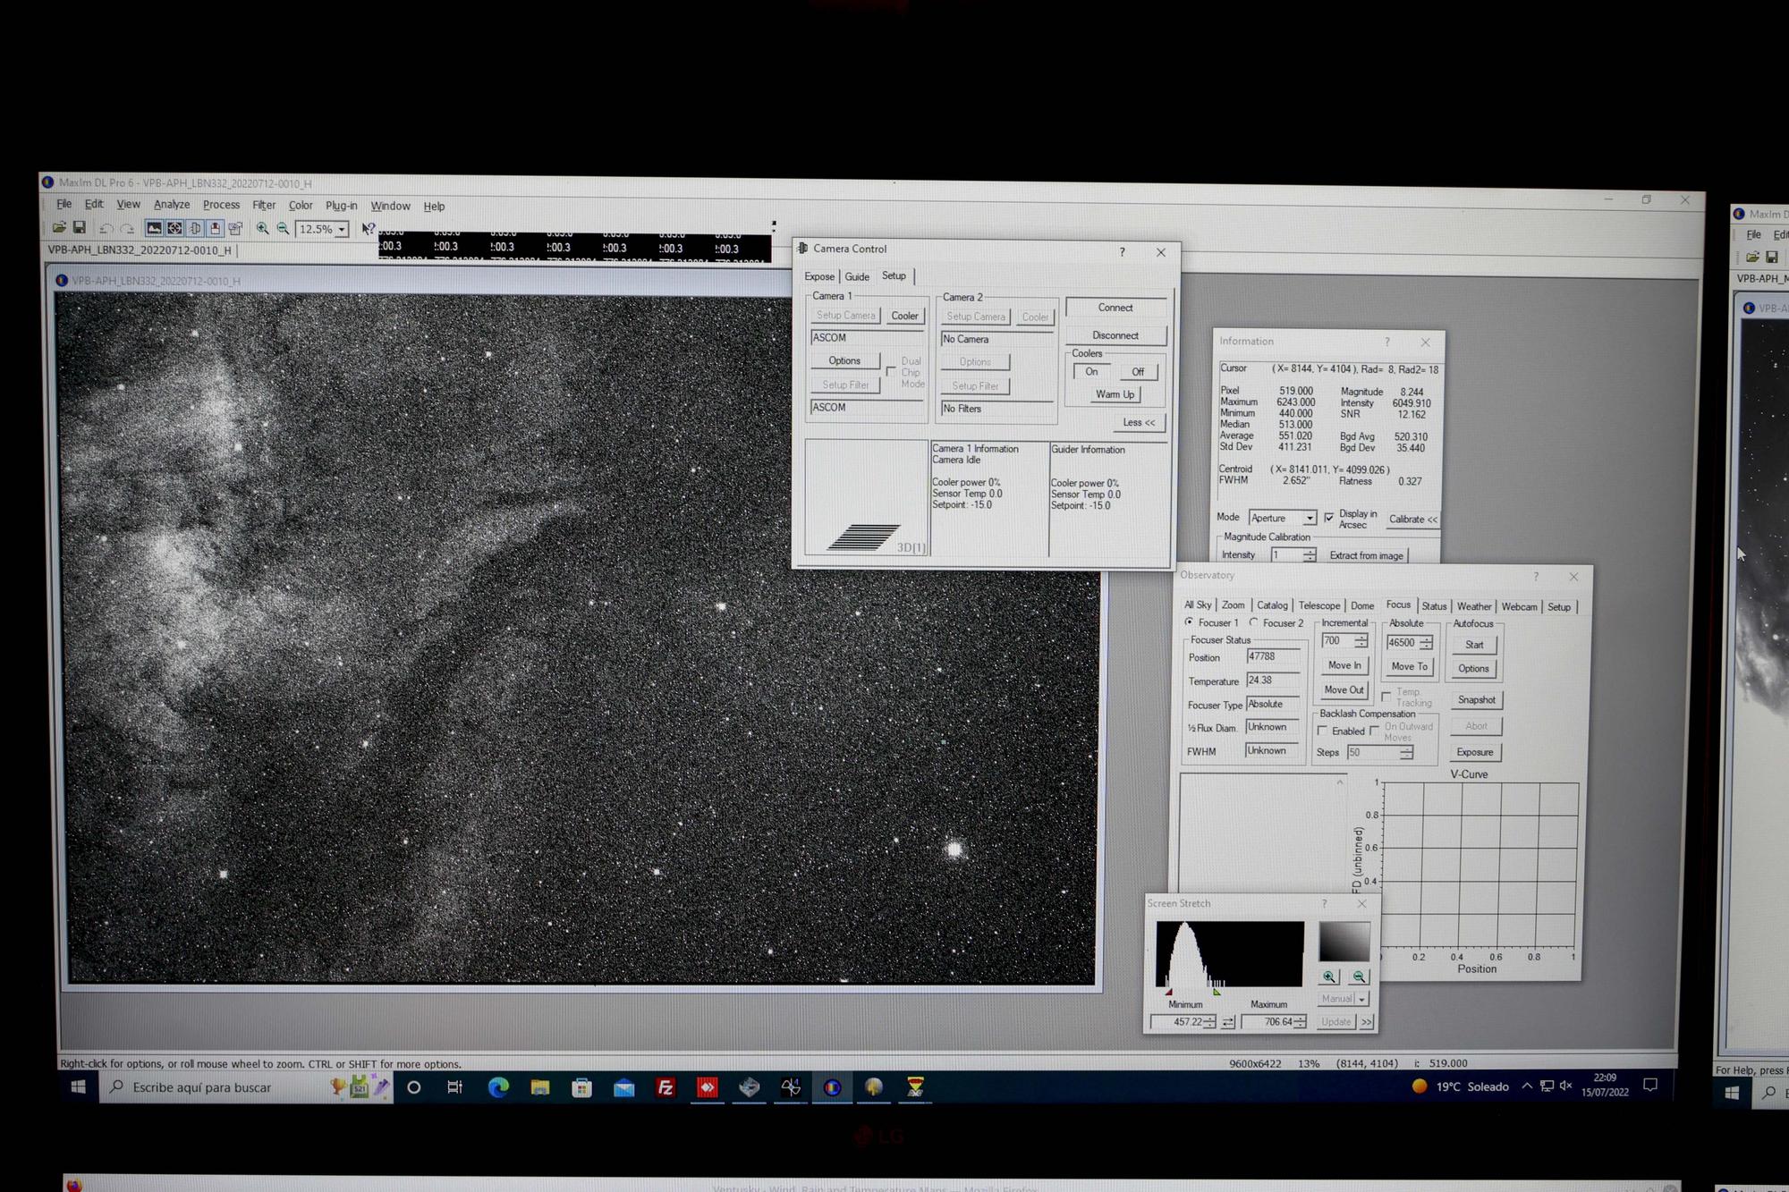Screen dimensions: 1789x1192
Task: Toggle Dual Chip Mode checkbox
Action: (891, 371)
